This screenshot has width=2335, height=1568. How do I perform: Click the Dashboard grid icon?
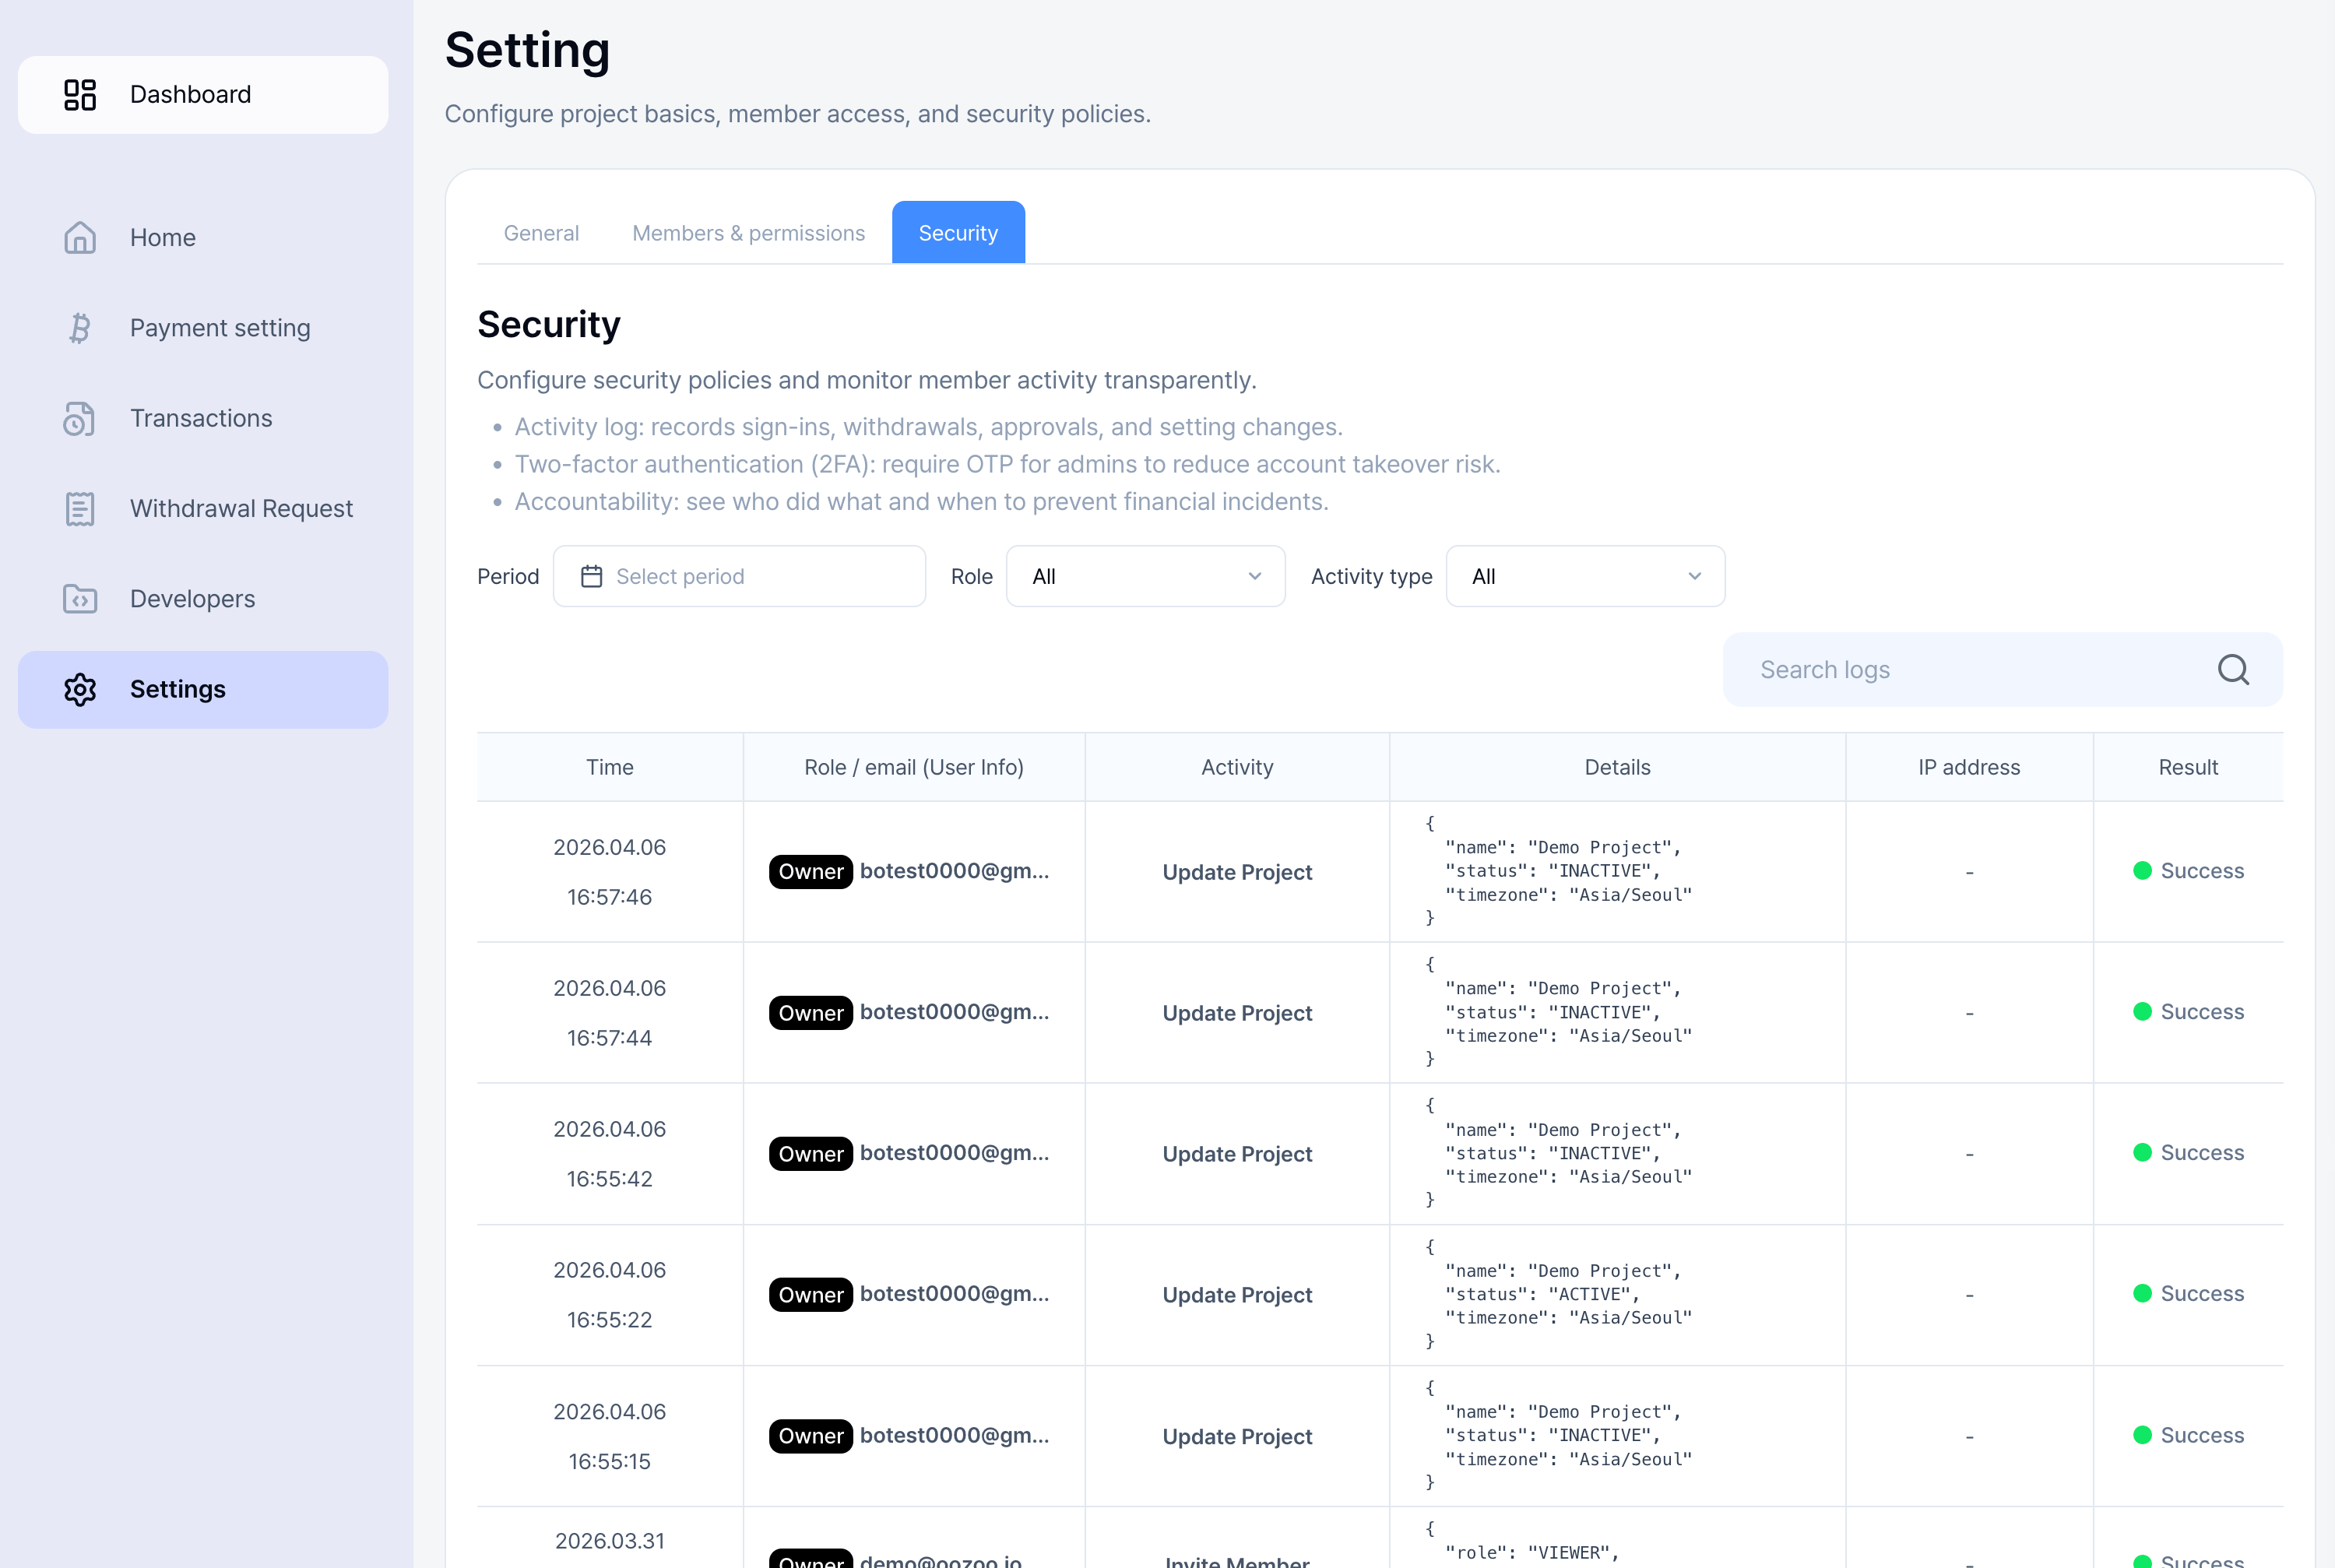point(80,94)
